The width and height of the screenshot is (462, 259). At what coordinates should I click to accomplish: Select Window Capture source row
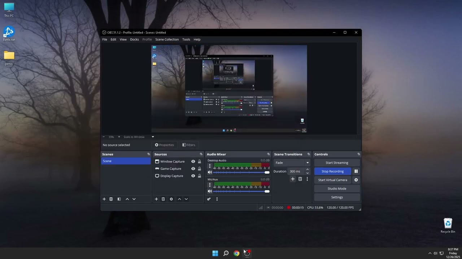[178, 162]
